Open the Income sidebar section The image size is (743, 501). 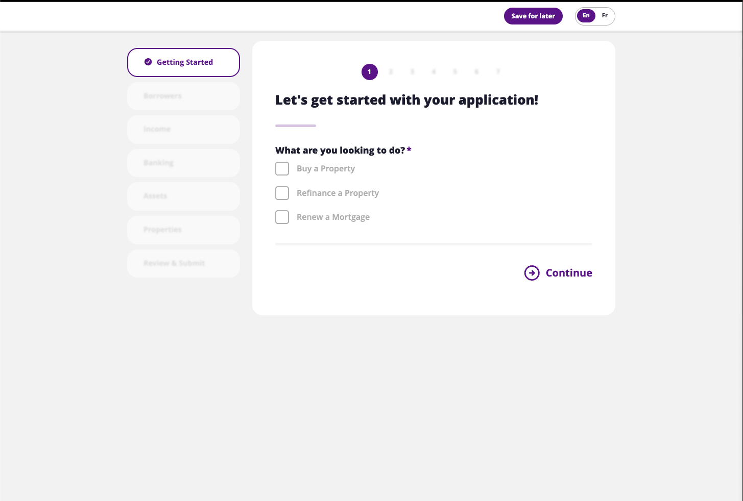coord(183,129)
